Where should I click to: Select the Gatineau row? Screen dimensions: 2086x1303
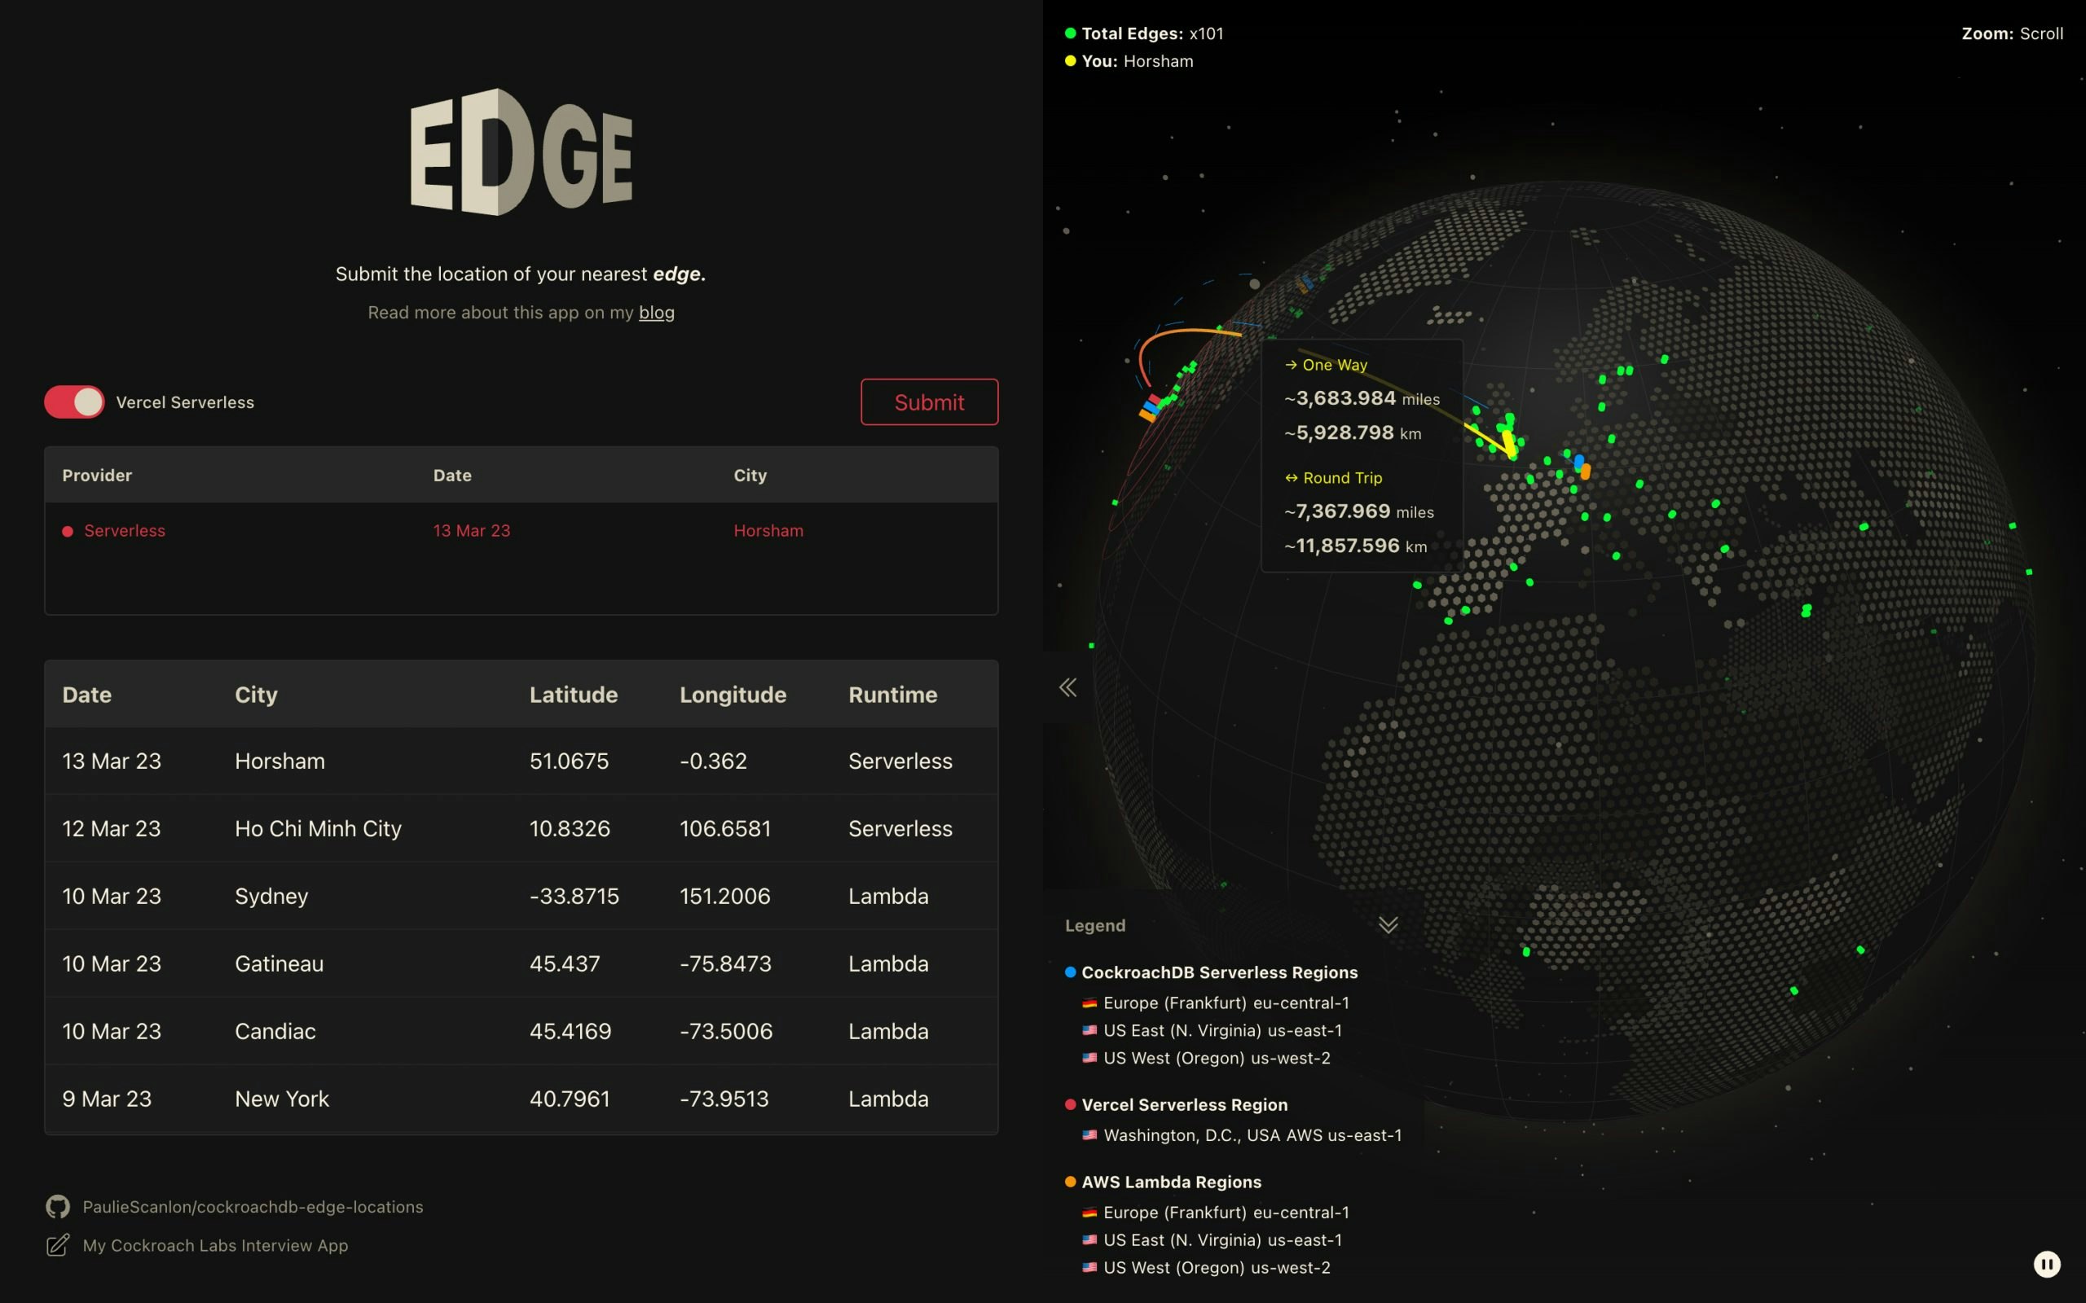[521, 963]
